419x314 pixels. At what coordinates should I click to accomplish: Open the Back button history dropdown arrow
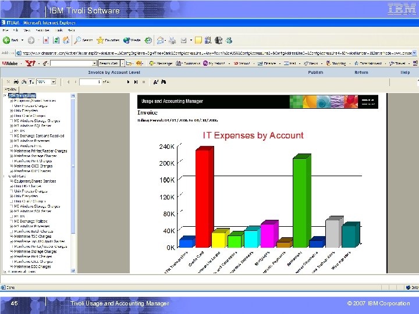(22, 40)
